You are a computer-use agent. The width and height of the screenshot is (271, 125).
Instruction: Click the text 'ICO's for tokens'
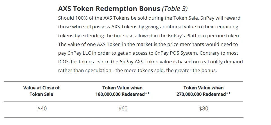pos(76,62)
